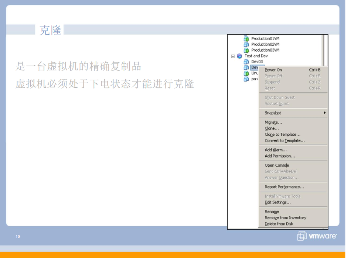Image resolution: width=351 pixels, height=258 pixels.
Task: Expand the Snapshot submenu arrow
Action: point(324,113)
